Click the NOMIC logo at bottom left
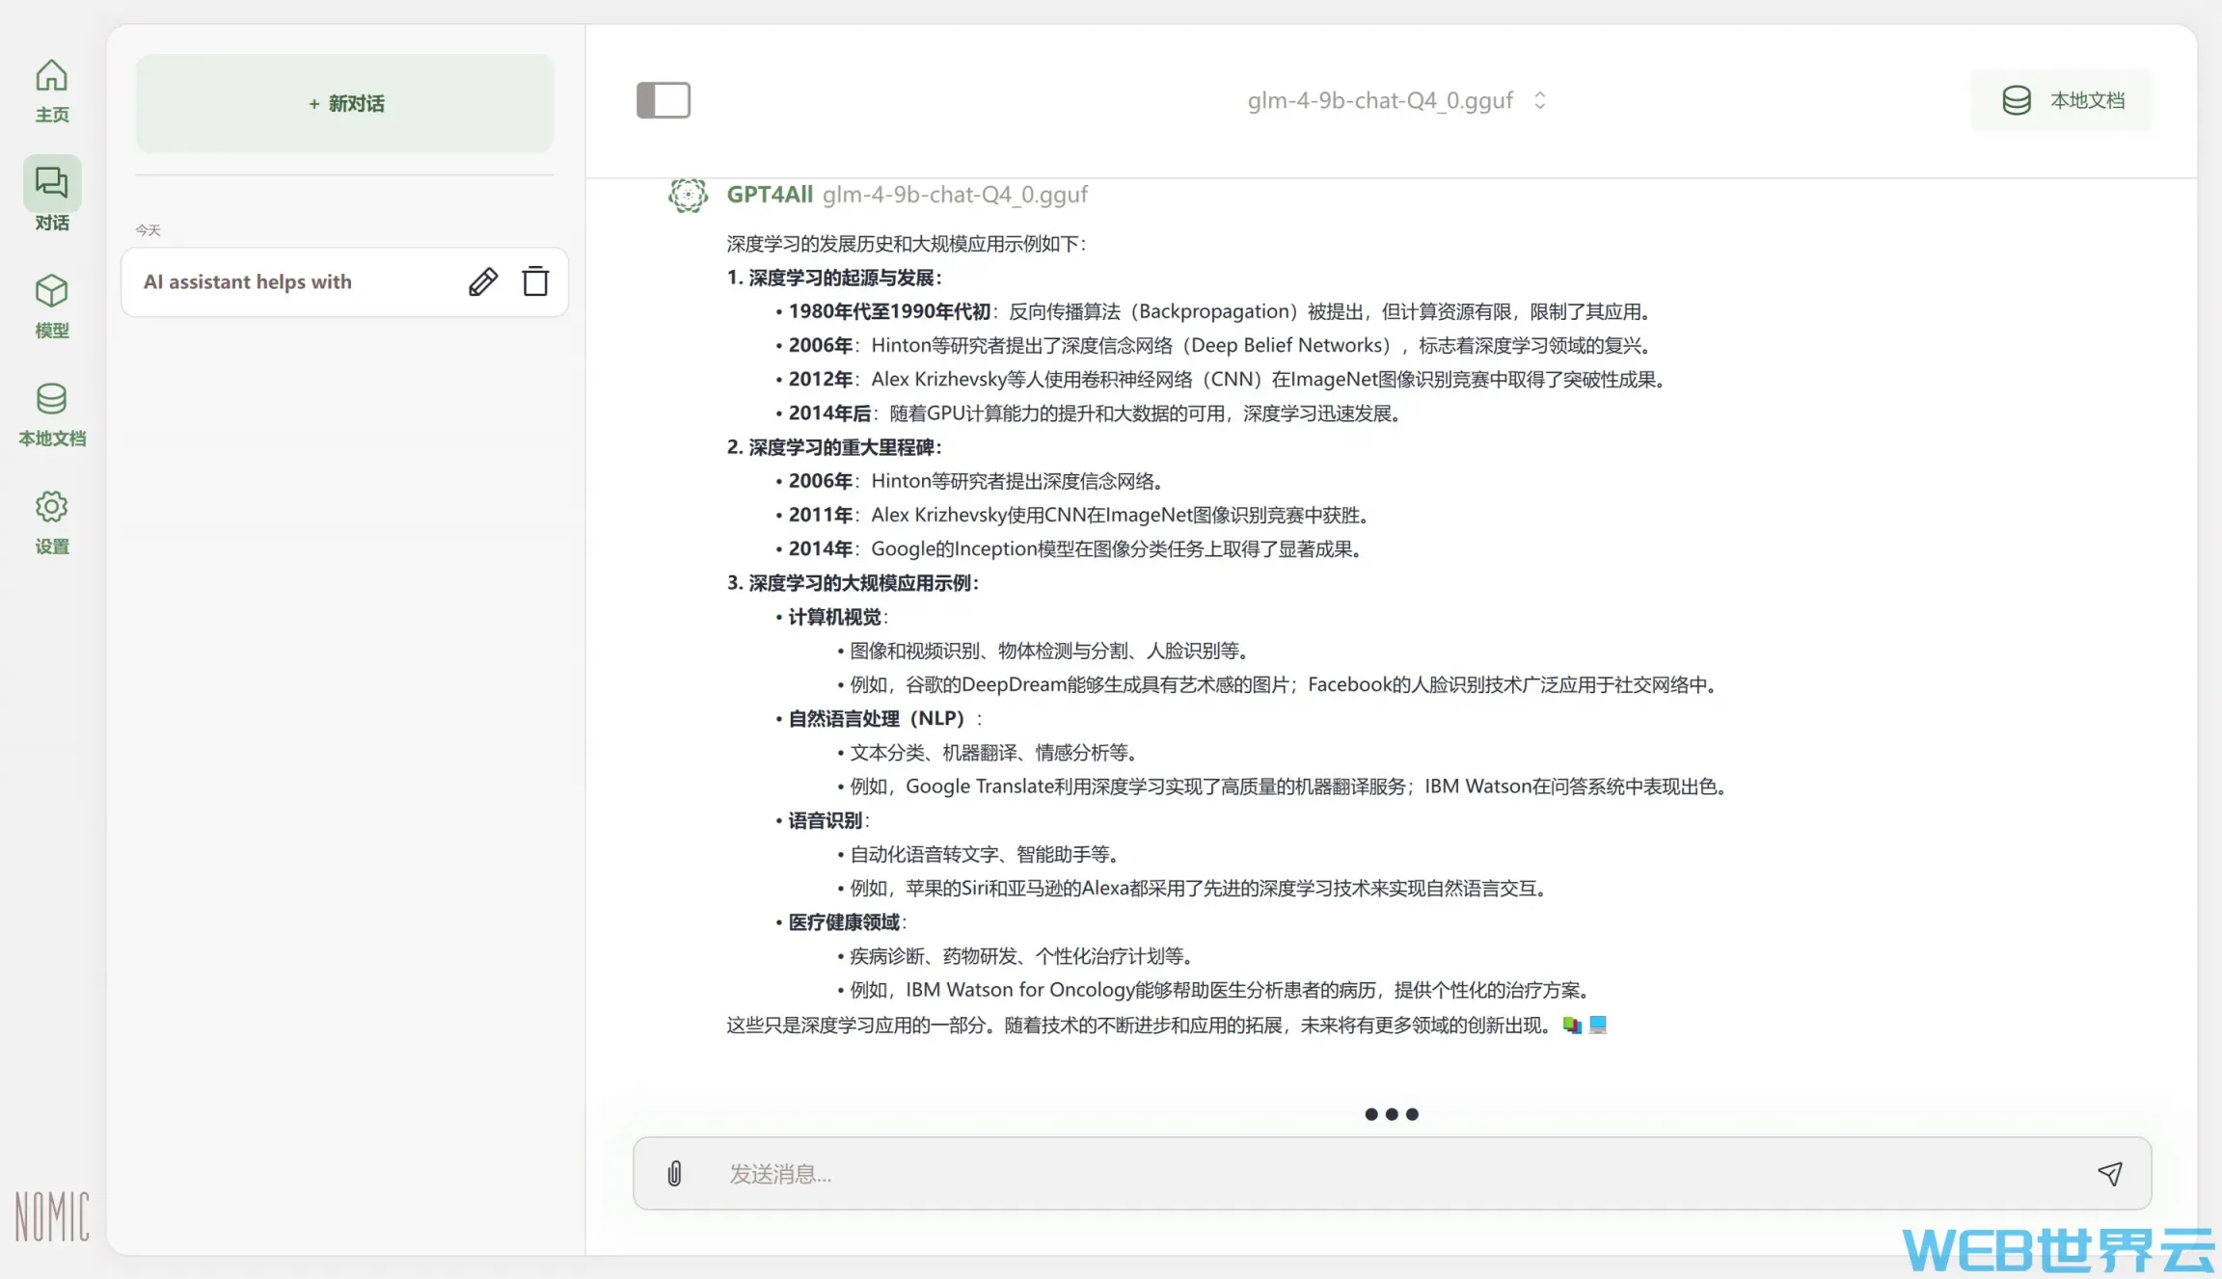Image resolution: width=2222 pixels, height=1279 pixels. [x=52, y=1215]
